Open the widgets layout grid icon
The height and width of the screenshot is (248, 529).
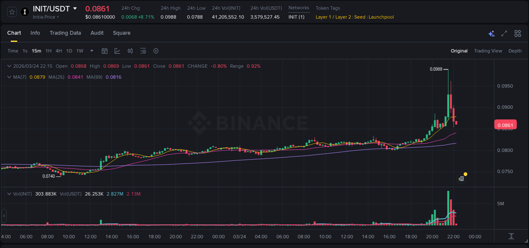click(x=518, y=33)
